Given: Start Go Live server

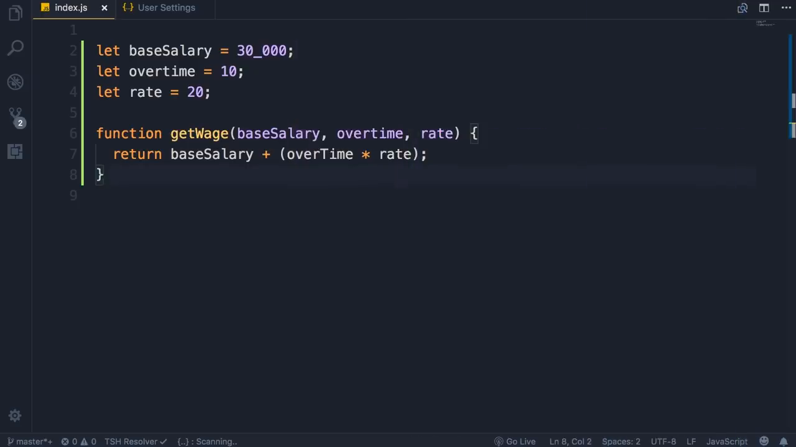Looking at the screenshot, I should 515,441.
